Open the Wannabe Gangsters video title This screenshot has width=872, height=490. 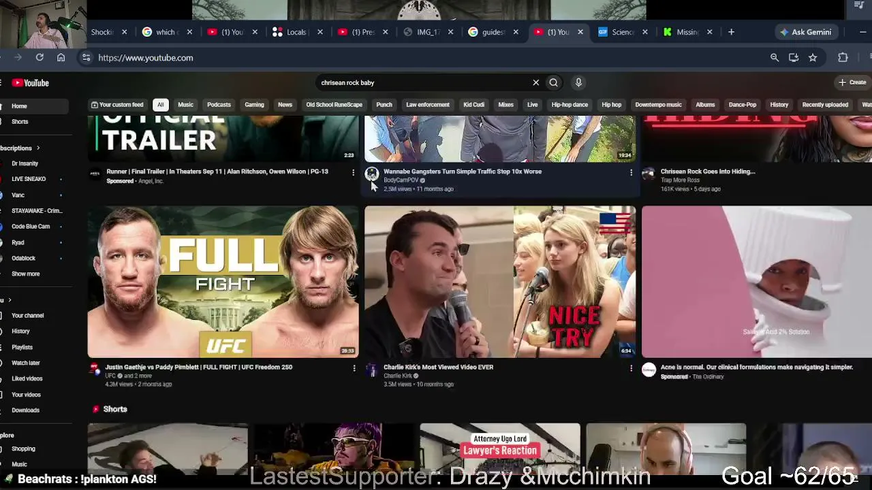463,171
